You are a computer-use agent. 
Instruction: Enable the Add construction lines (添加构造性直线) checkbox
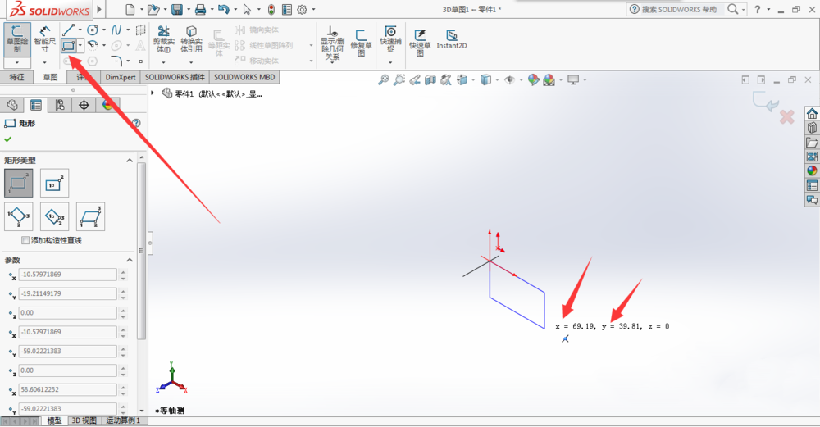[25, 240]
